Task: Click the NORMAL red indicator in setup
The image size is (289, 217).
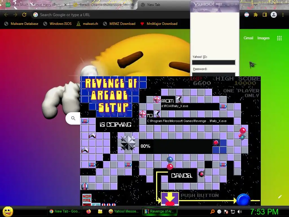Action: (87, 198)
